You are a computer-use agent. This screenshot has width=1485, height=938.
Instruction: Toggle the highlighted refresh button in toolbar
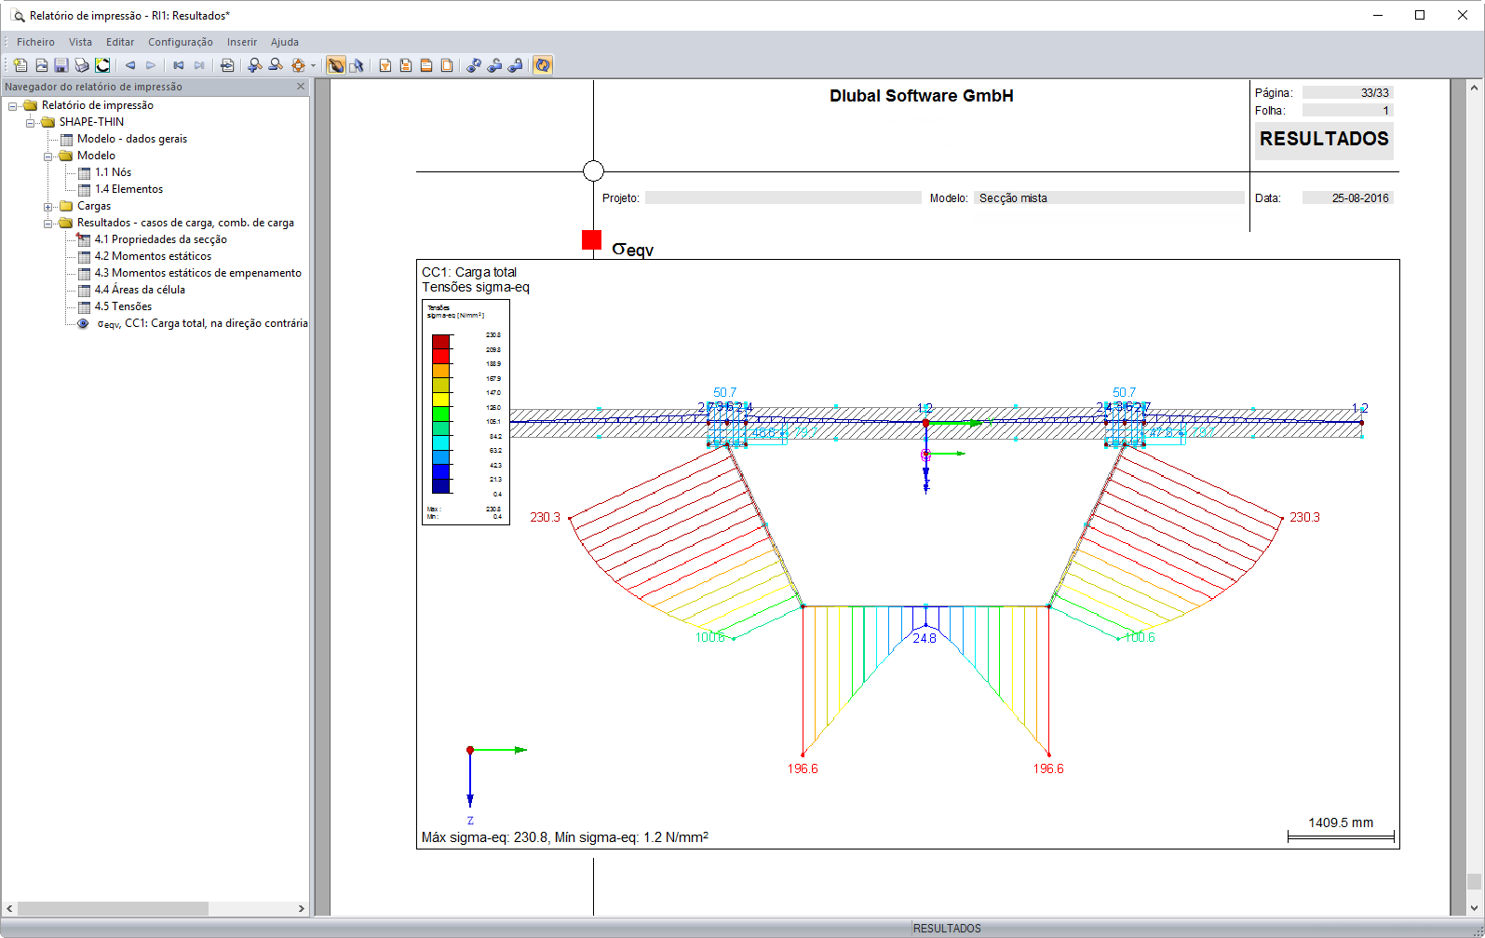click(x=543, y=65)
